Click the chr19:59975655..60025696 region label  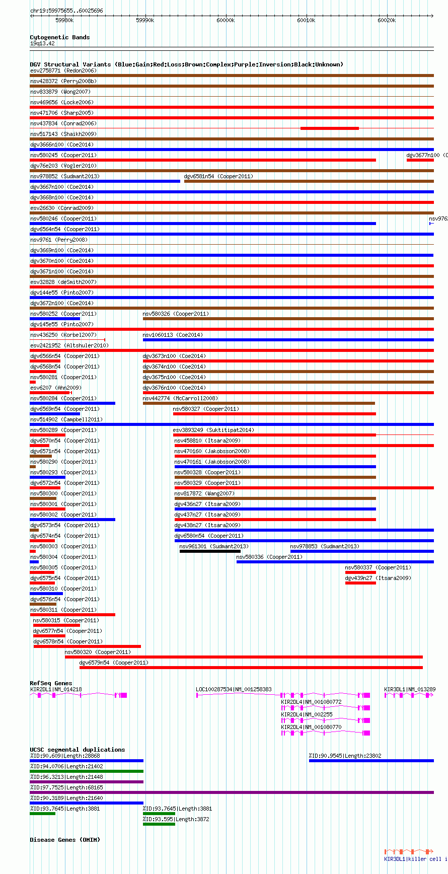66,11
